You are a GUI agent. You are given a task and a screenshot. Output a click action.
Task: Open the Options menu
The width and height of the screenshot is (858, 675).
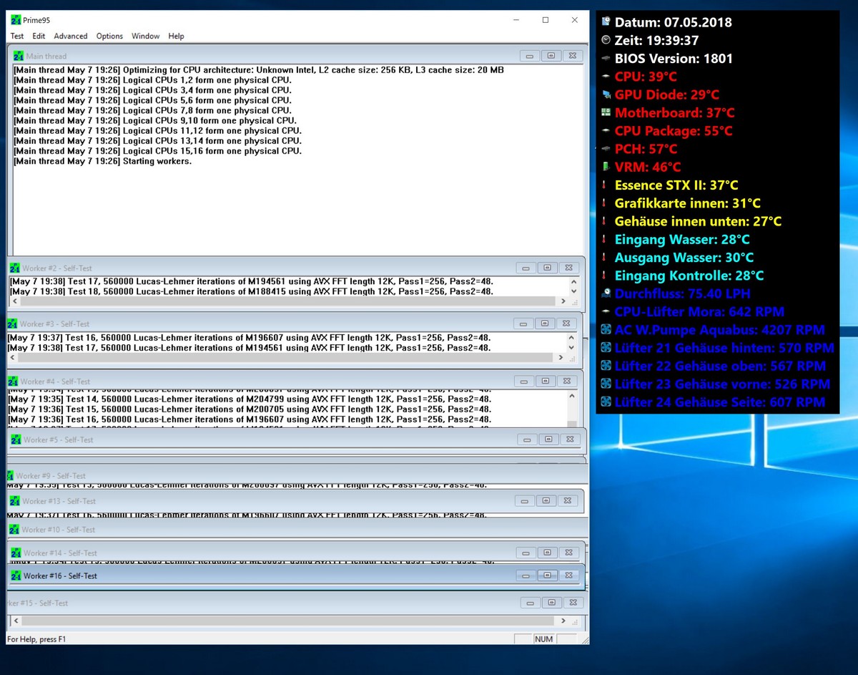pyautogui.click(x=109, y=36)
